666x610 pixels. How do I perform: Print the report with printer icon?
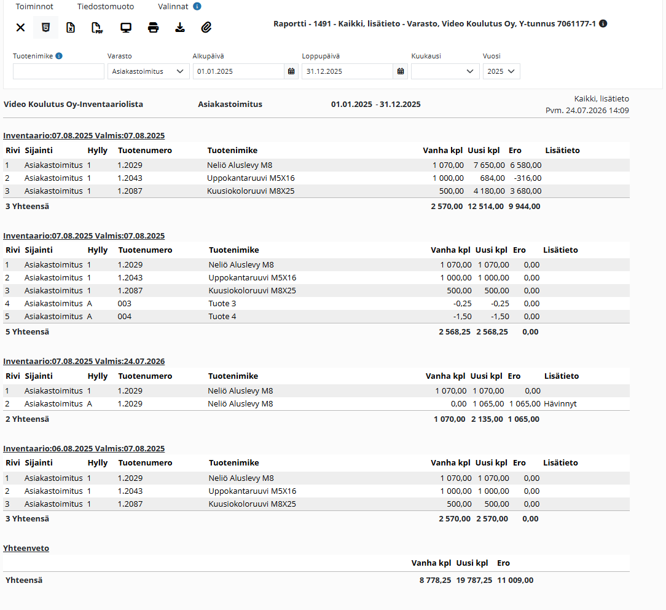pos(154,28)
